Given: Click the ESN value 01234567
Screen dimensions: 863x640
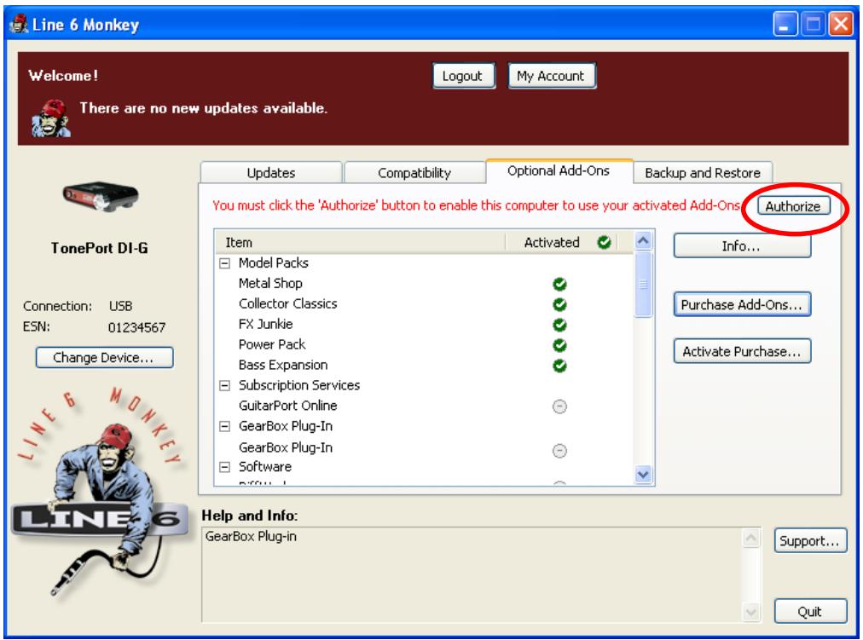Looking at the screenshot, I should [136, 328].
